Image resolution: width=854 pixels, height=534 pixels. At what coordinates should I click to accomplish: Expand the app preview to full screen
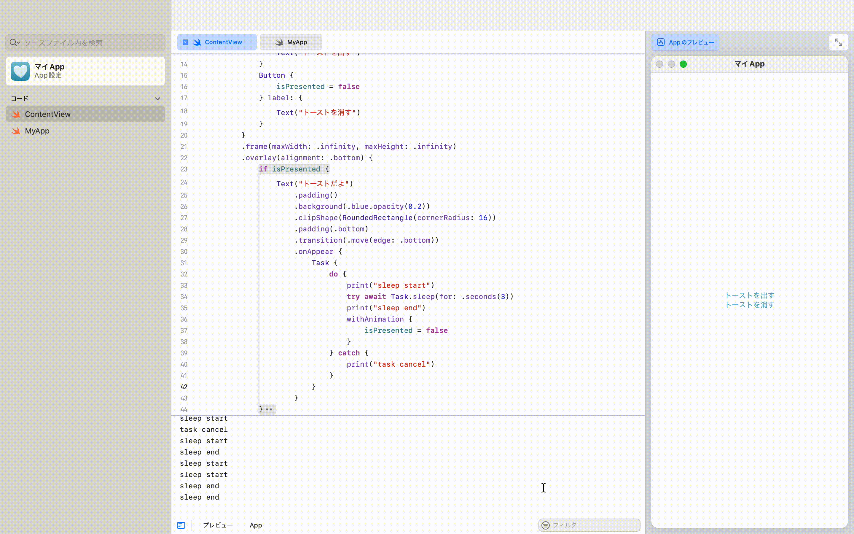(x=839, y=42)
